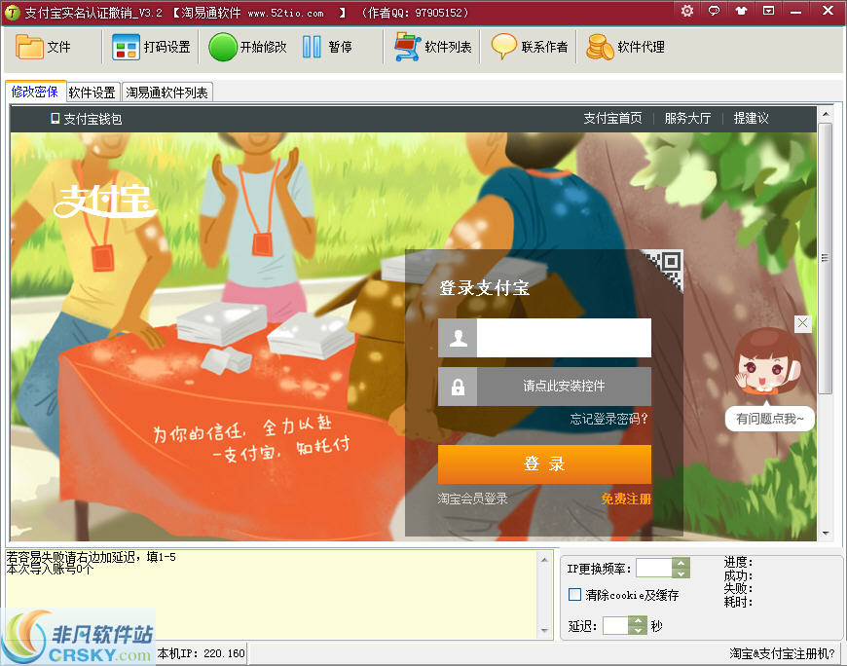The width and height of the screenshot is (847, 666).
Task: Click 淘宝&支付宝注册机? status link
Action: click(782, 653)
